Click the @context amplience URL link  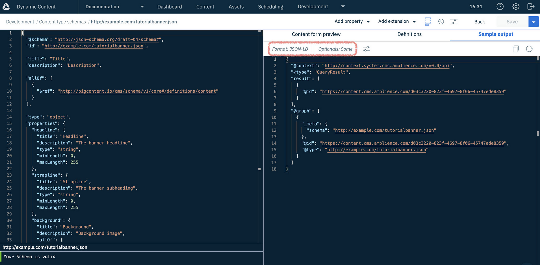tap(387, 66)
